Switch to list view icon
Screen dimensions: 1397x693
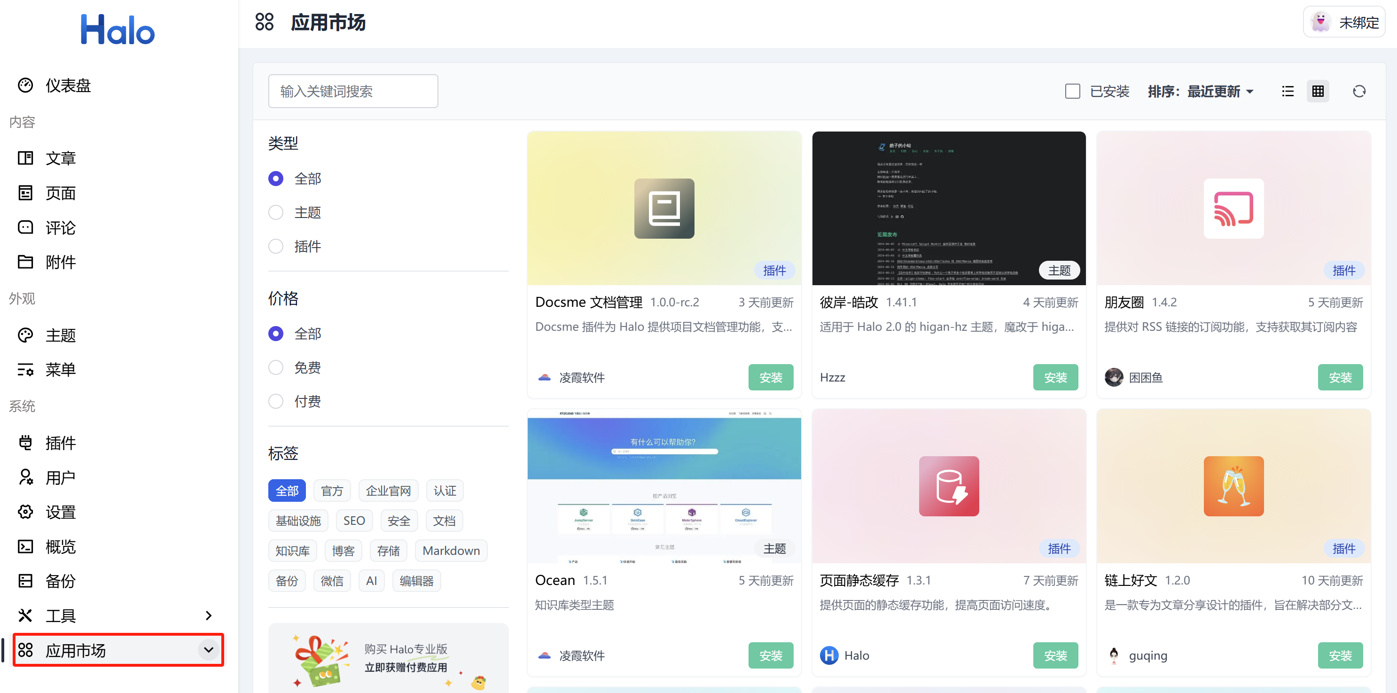tap(1288, 91)
